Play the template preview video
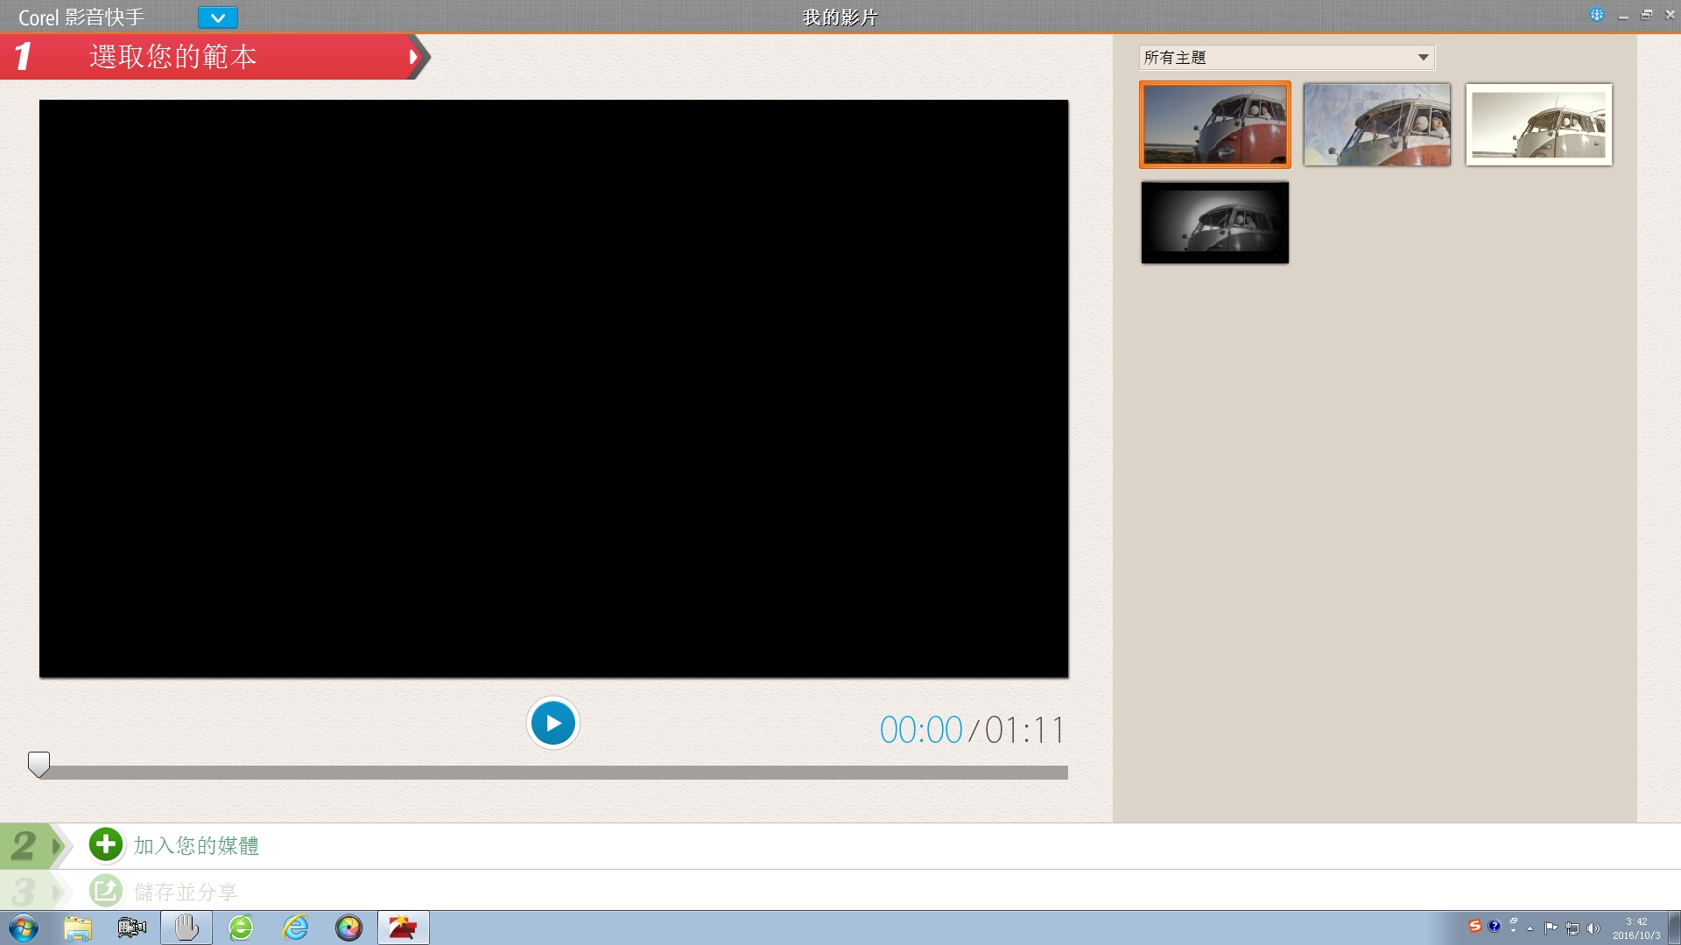 coord(552,723)
